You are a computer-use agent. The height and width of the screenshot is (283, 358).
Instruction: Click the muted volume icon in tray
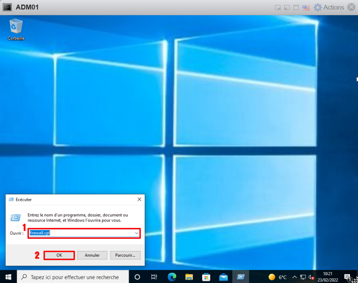coord(311,277)
